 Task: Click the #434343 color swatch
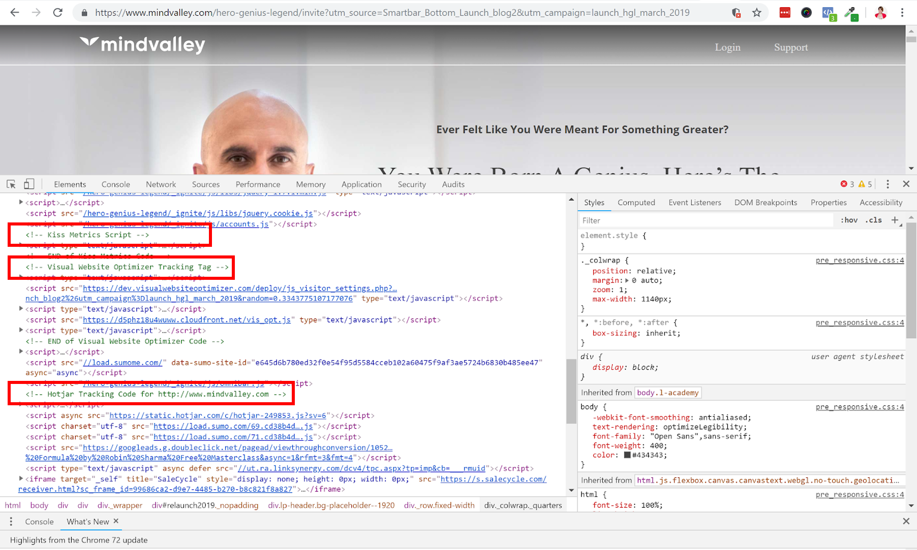[x=627, y=455]
